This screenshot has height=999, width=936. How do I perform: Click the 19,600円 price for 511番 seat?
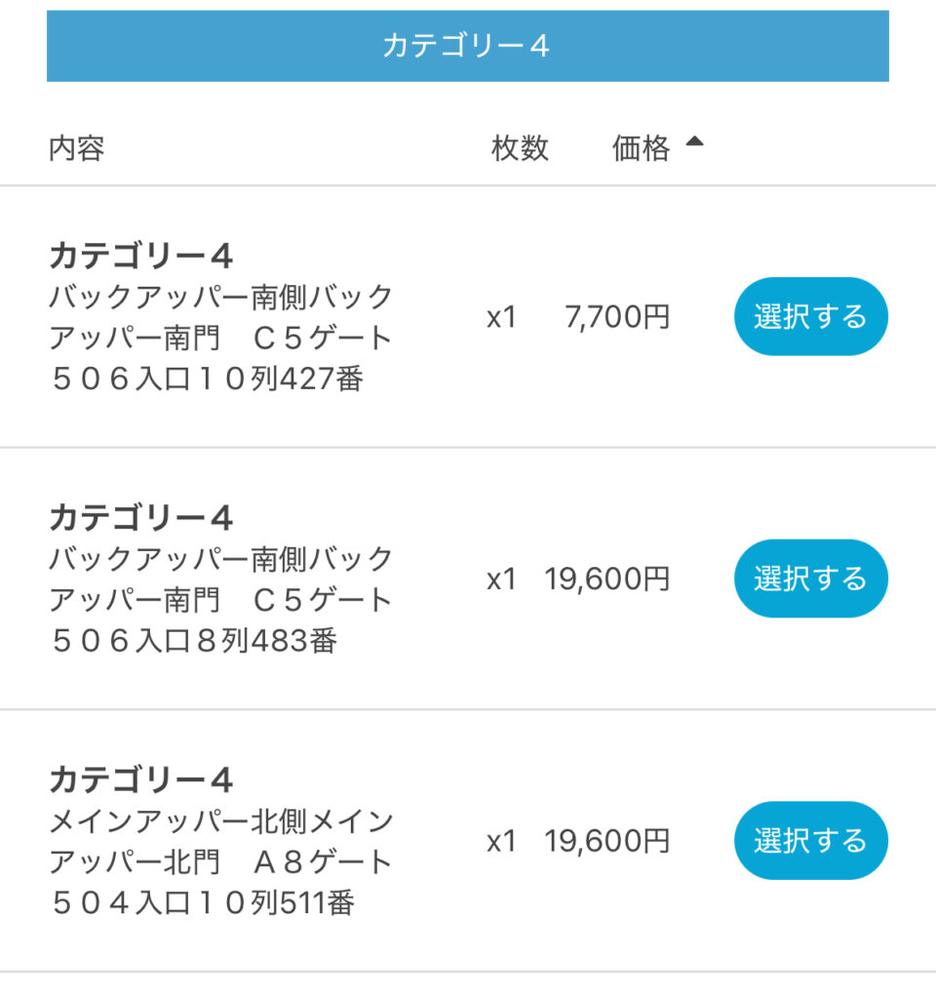pos(607,841)
